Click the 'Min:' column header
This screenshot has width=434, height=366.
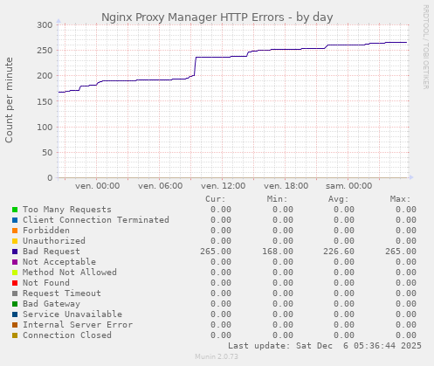277,199
